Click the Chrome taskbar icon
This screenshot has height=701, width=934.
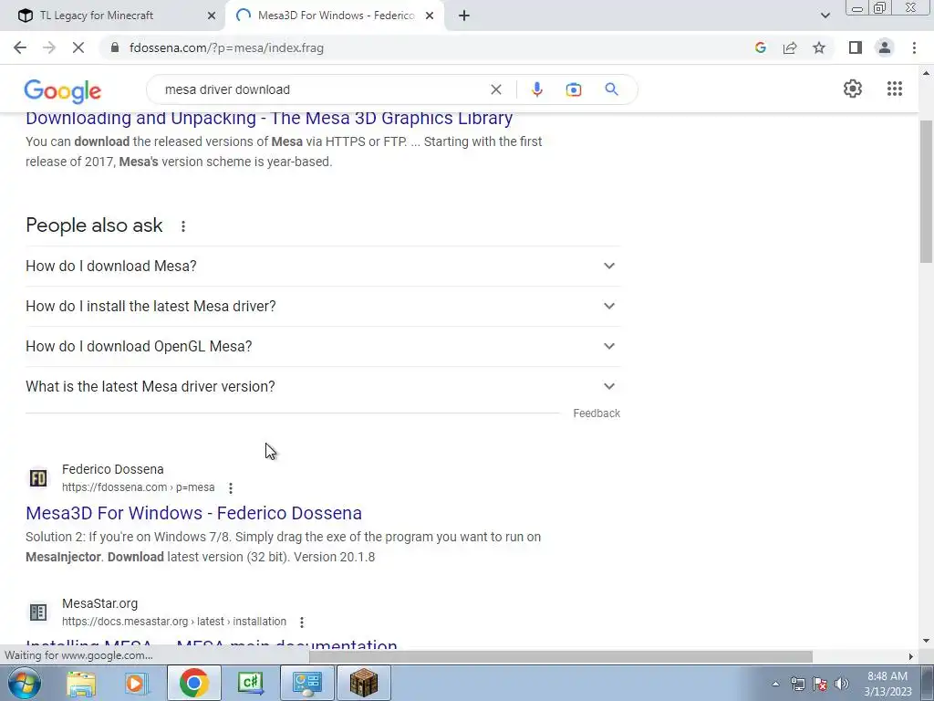[193, 683]
